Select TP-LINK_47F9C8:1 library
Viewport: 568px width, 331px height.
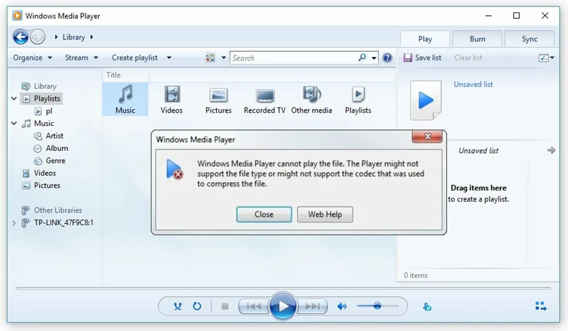tap(57, 223)
